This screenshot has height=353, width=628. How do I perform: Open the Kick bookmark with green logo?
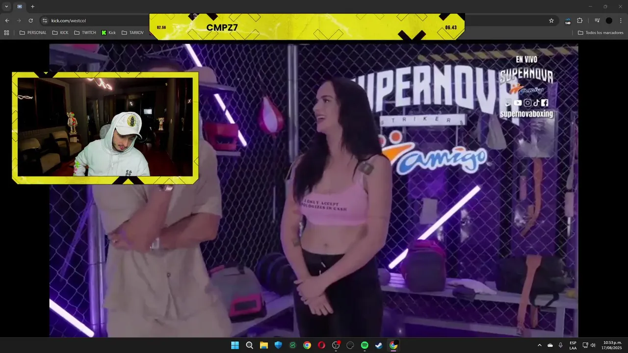click(x=108, y=33)
